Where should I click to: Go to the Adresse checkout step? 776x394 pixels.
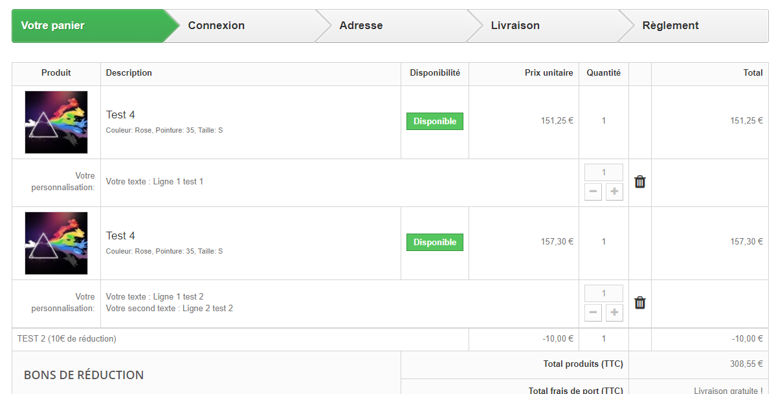pos(360,26)
